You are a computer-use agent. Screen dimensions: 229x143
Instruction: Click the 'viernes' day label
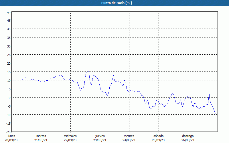click(x=129, y=136)
